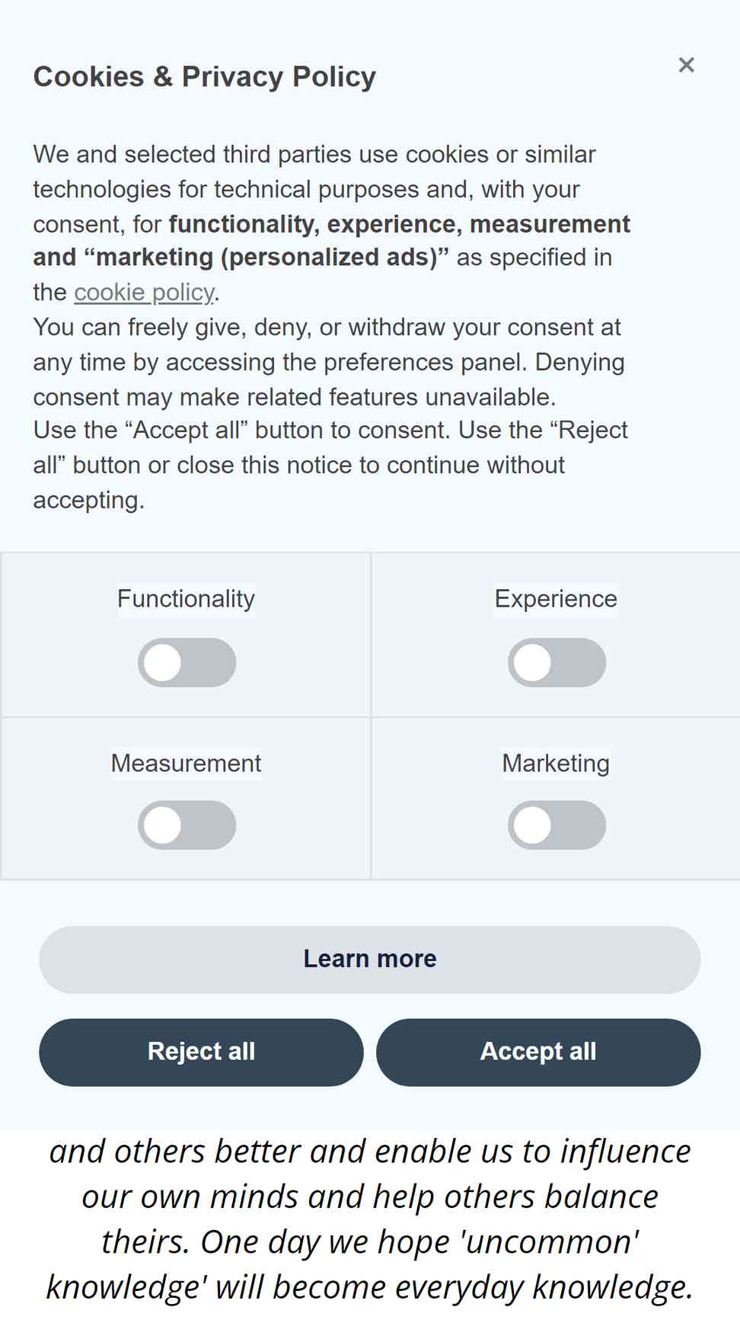Click the Measurement category label
Screen dimensions: 740x1317
tap(186, 763)
